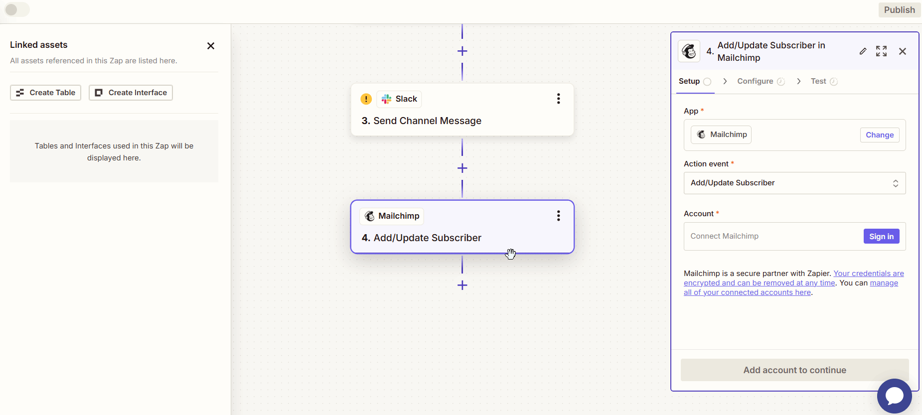Click Change to pick a different app
Screen dimensions: 922x415
pos(879,135)
